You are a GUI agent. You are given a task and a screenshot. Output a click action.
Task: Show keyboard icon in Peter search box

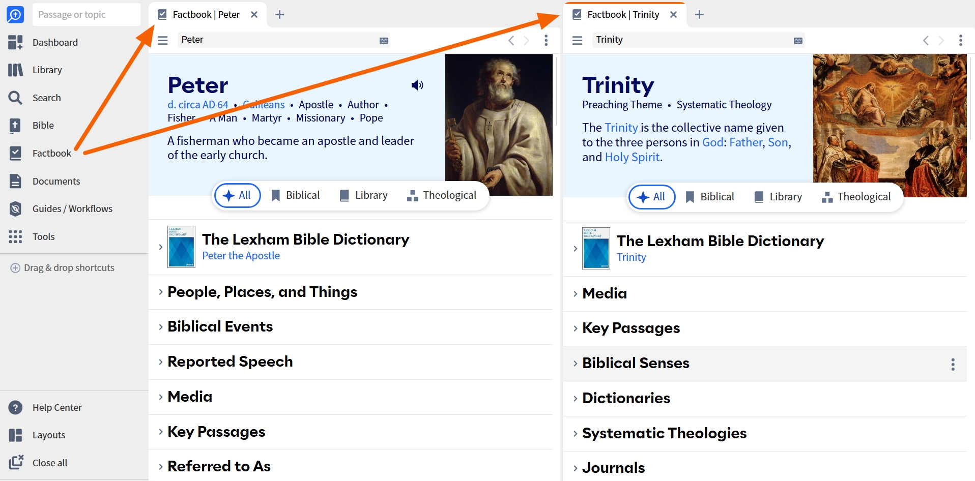coord(384,41)
